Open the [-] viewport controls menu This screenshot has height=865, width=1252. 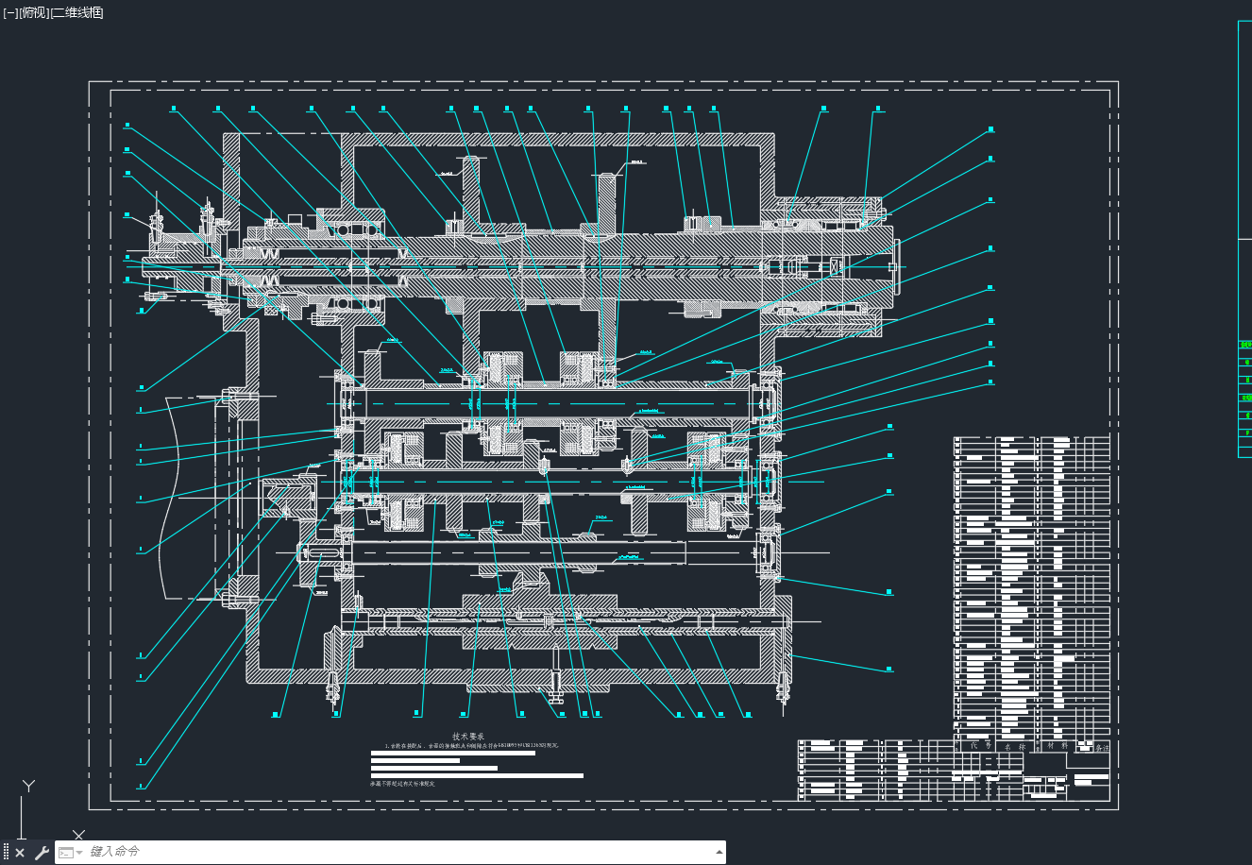pyautogui.click(x=9, y=12)
